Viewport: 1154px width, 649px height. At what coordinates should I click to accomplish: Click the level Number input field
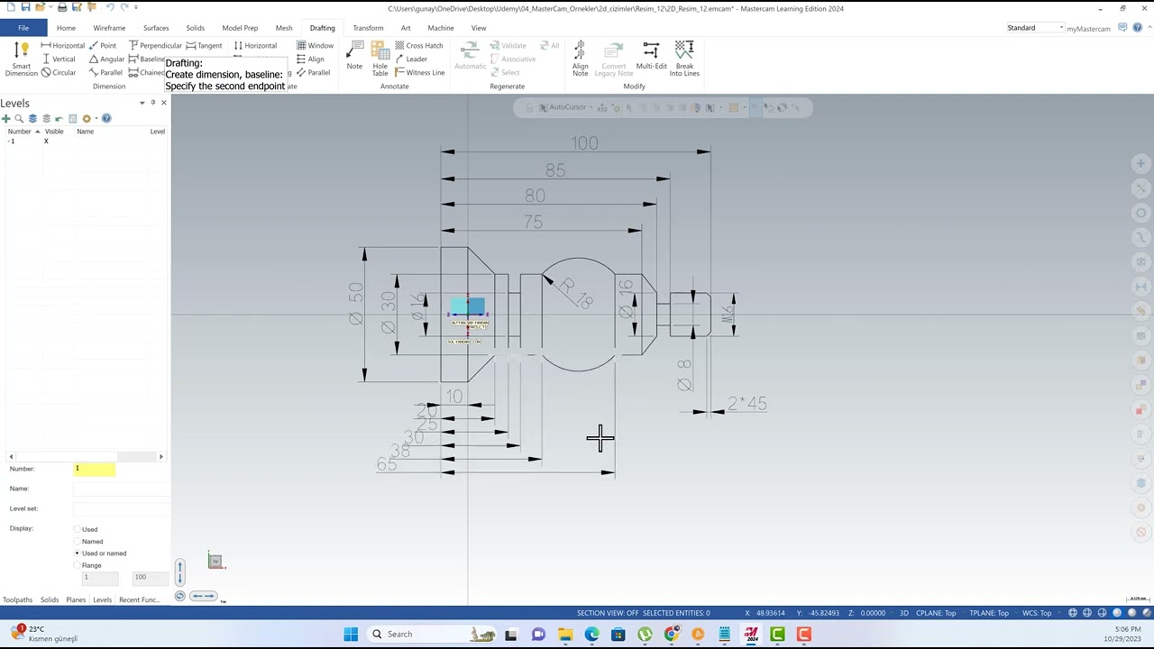click(95, 469)
